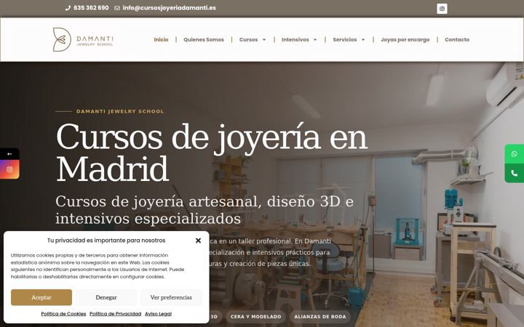The width and height of the screenshot is (524, 327).
Task: Select the Cera y Modelado tag
Action: 256,317
